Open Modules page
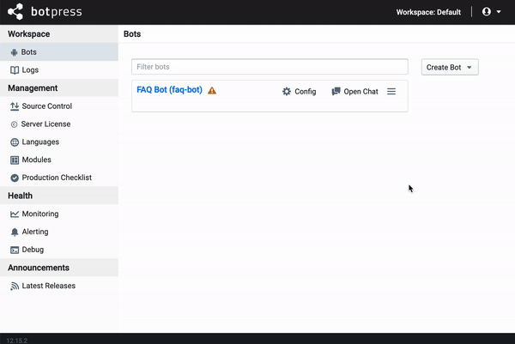Viewport: 515px width, 344px height. coord(59,160)
